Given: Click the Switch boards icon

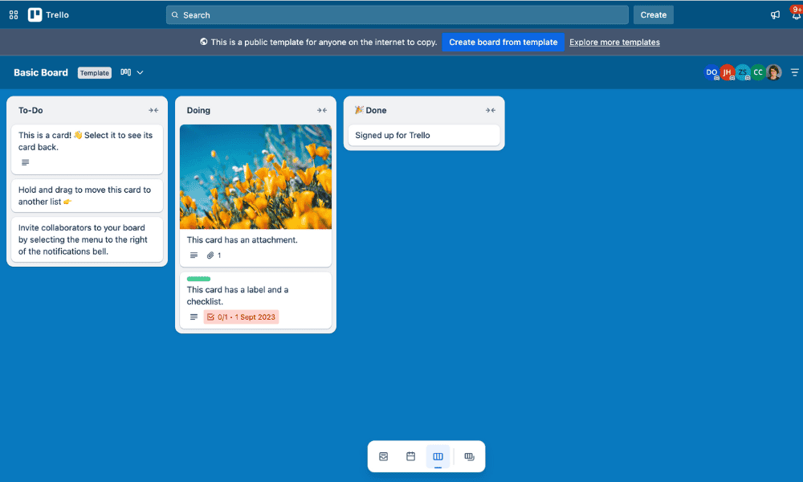Looking at the screenshot, I should [469, 456].
